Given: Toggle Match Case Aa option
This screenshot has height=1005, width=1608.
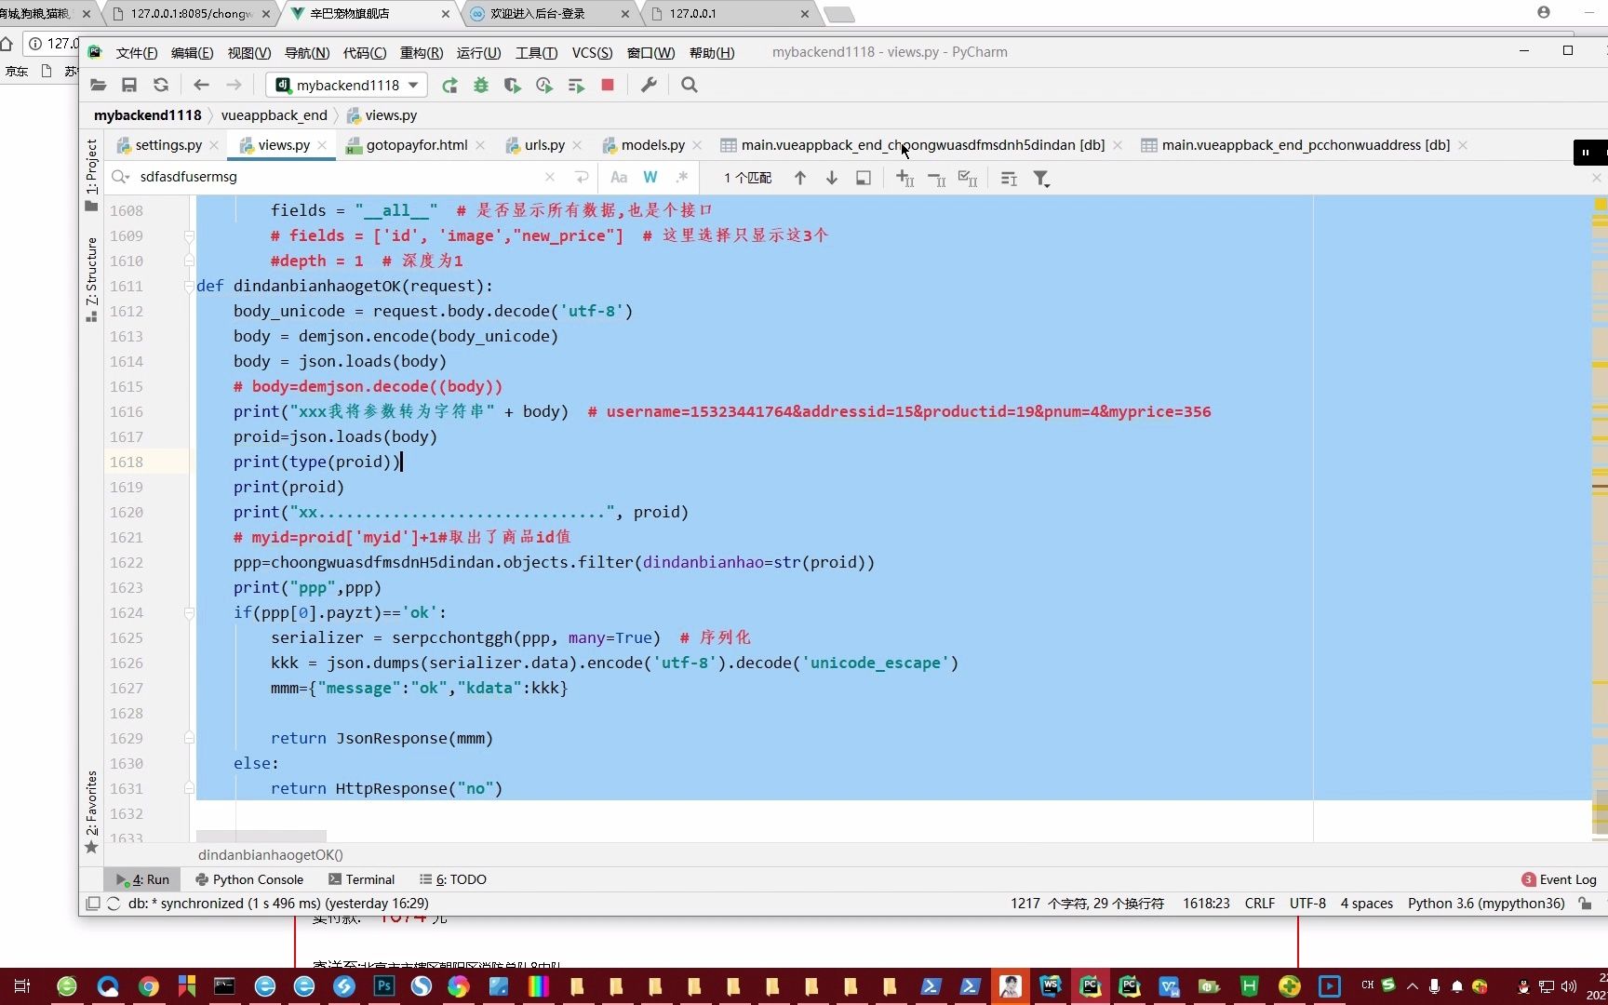Looking at the screenshot, I should tap(619, 177).
